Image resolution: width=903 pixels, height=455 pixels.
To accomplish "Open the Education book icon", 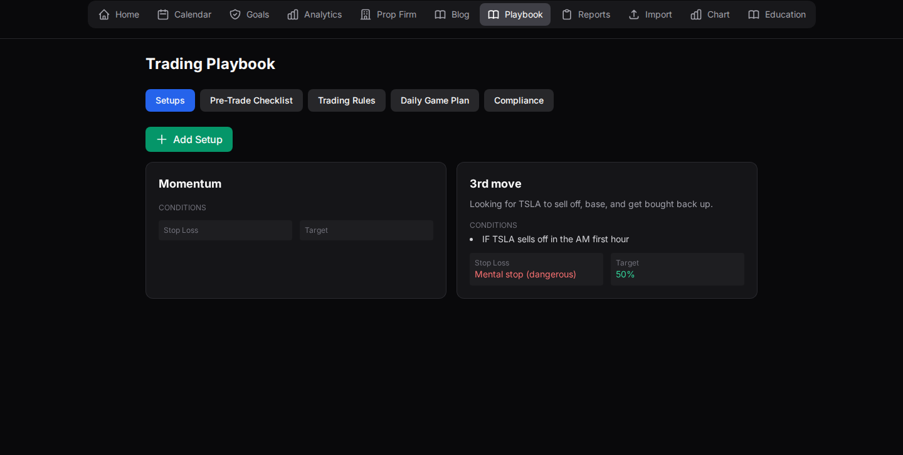I will coord(754,14).
